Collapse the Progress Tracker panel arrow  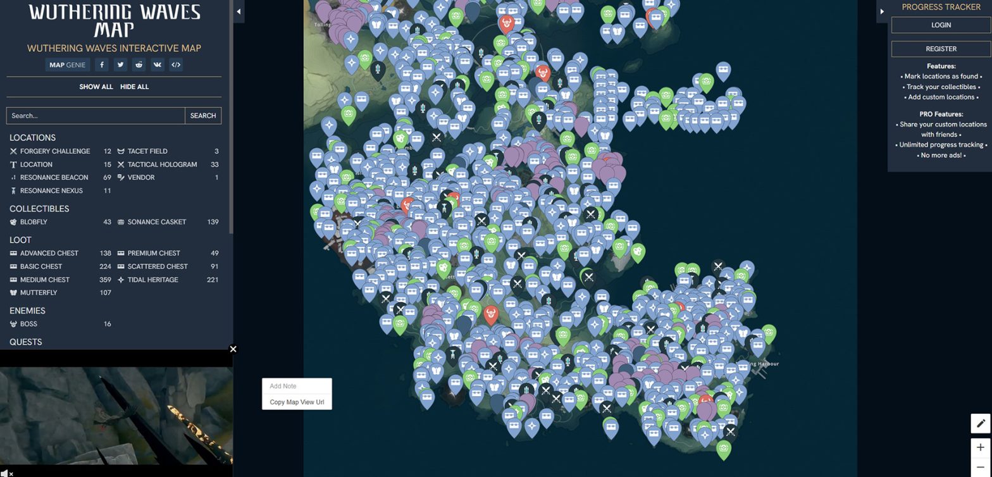tap(882, 11)
